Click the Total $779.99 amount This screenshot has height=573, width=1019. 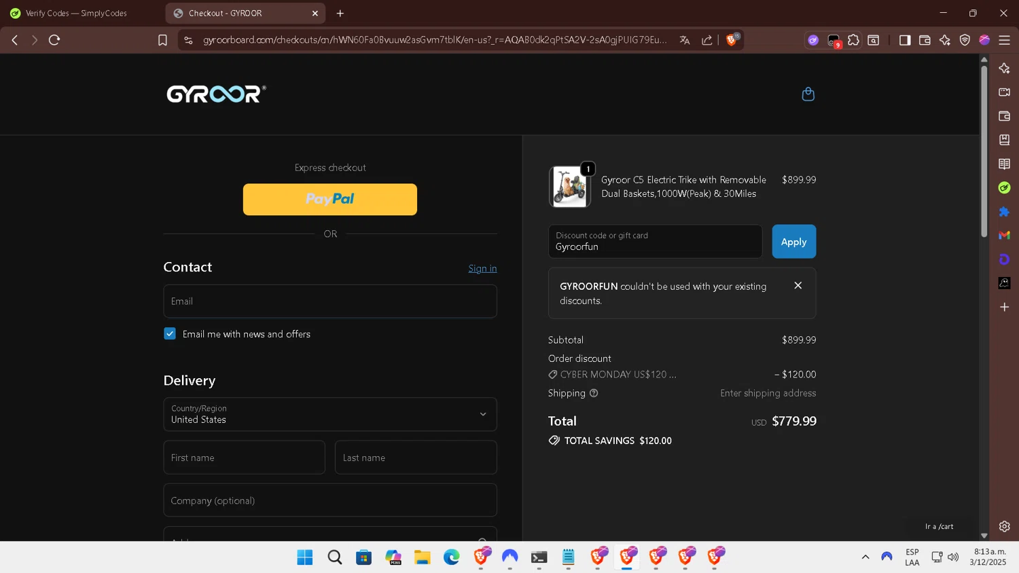point(794,421)
